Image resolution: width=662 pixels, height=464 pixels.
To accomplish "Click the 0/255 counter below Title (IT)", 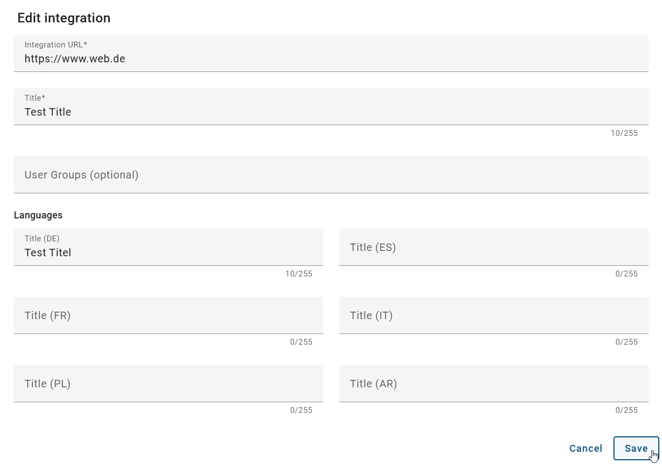I will tap(626, 342).
